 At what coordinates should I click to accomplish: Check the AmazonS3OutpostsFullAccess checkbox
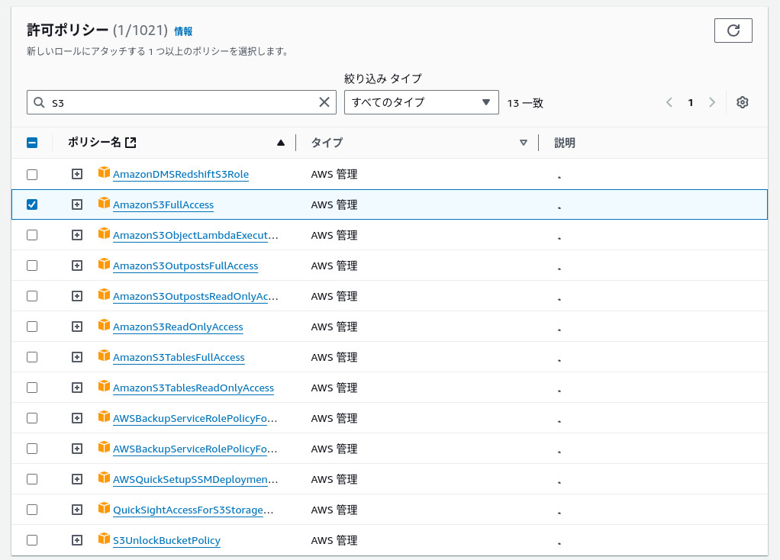click(x=32, y=266)
